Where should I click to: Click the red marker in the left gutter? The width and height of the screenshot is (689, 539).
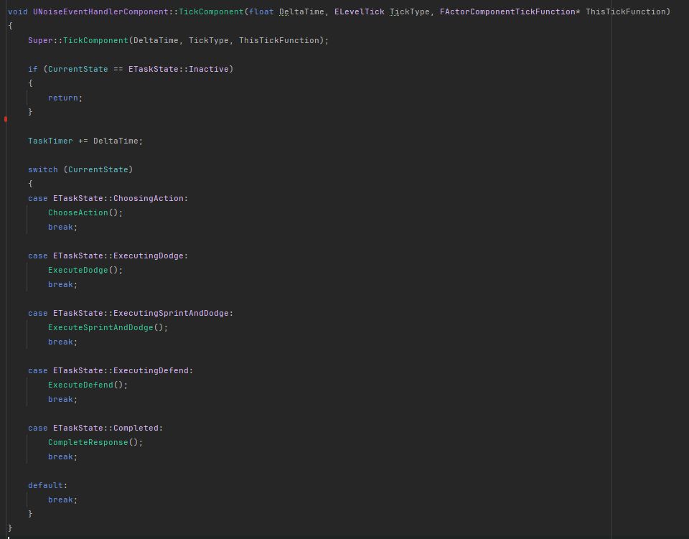click(6, 119)
